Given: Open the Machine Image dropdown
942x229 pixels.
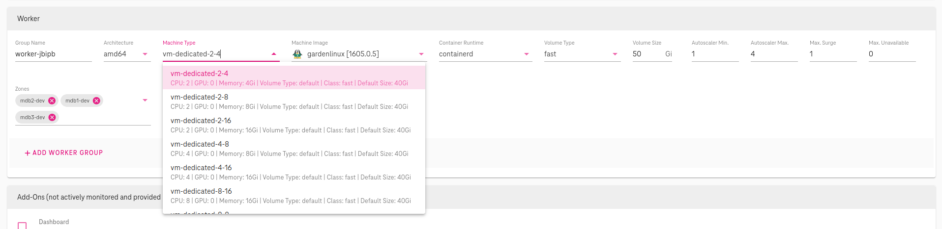Looking at the screenshot, I should pos(421,54).
